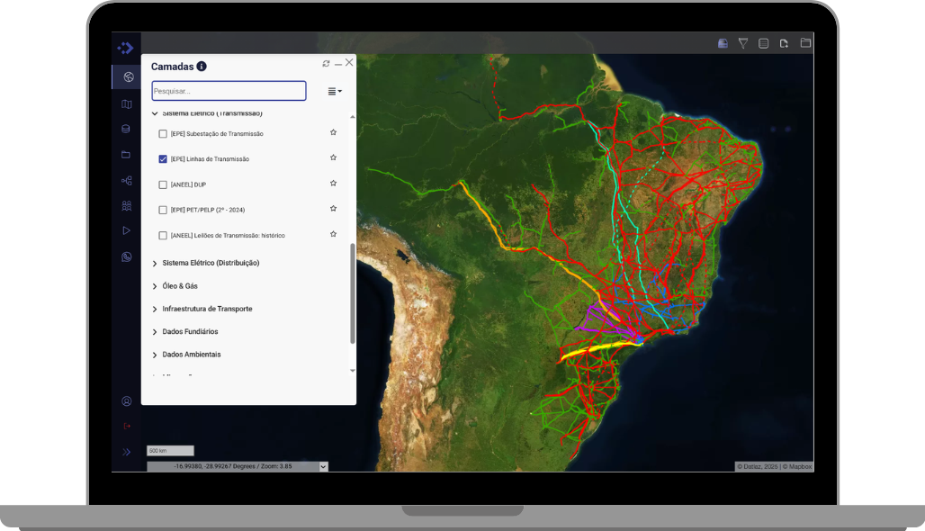This screenshot has height=531, width=925.
Task: Star the [ANEEL] DUP layer
Action: 333,184
